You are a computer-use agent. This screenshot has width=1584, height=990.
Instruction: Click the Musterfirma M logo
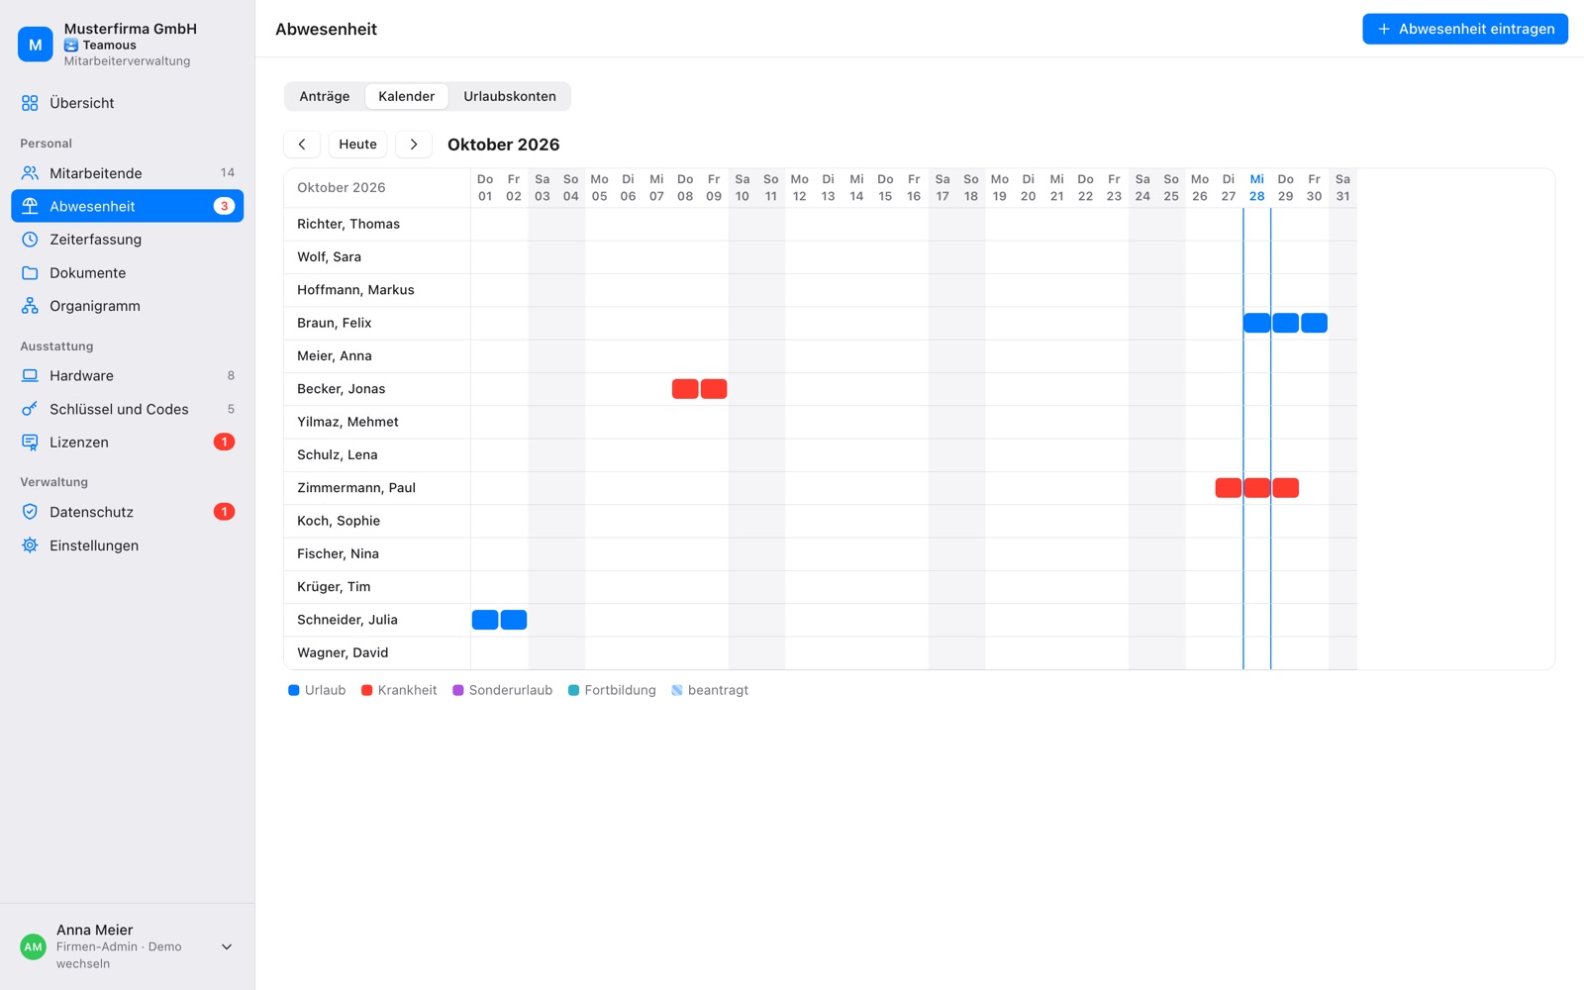coord(36,45)
